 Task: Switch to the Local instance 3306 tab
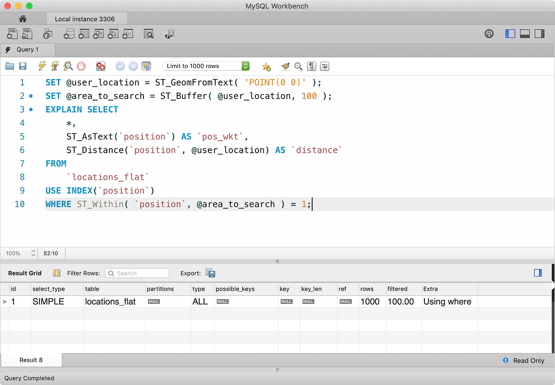[86, 18]
